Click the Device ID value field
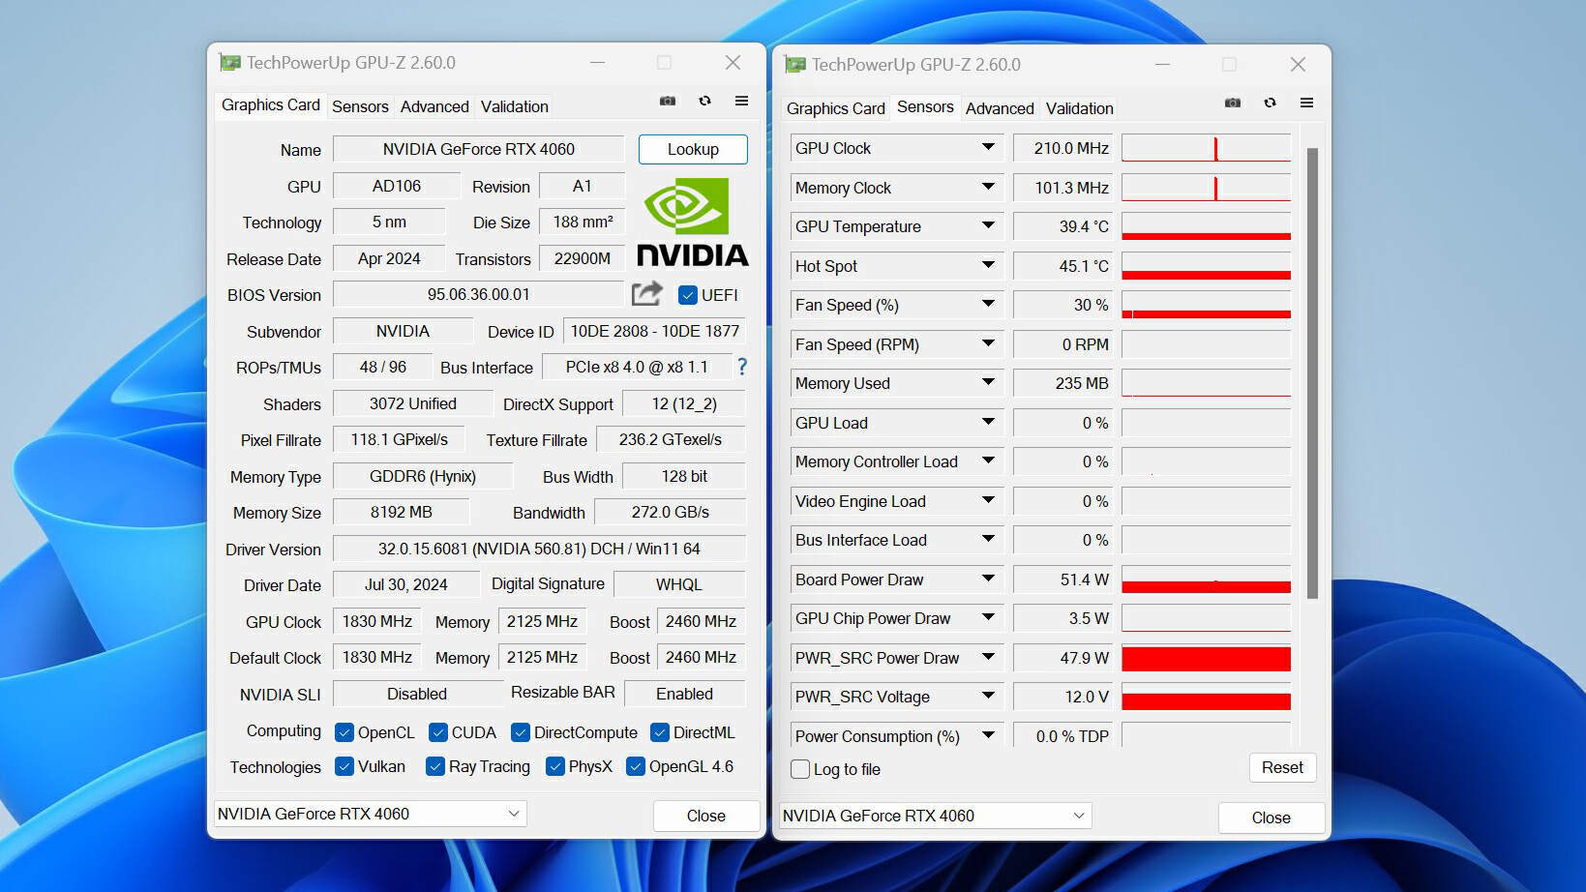The height and width of the screenshot is (892, 1586). (x=654, y=331)
